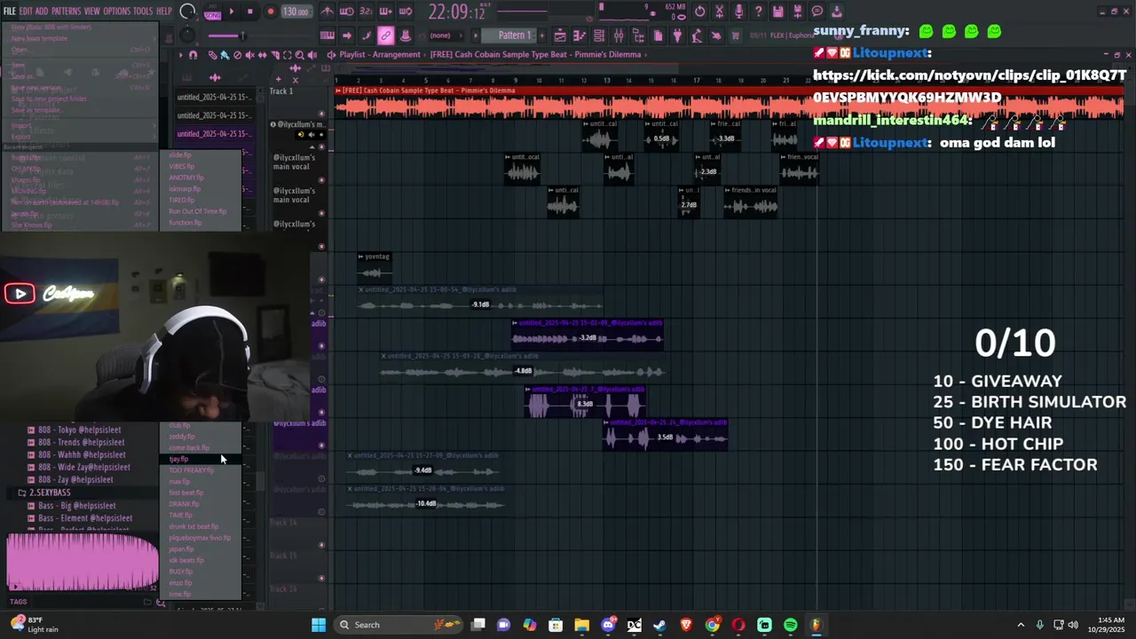Toggle mute dot on Track 1

pos(321,114)
